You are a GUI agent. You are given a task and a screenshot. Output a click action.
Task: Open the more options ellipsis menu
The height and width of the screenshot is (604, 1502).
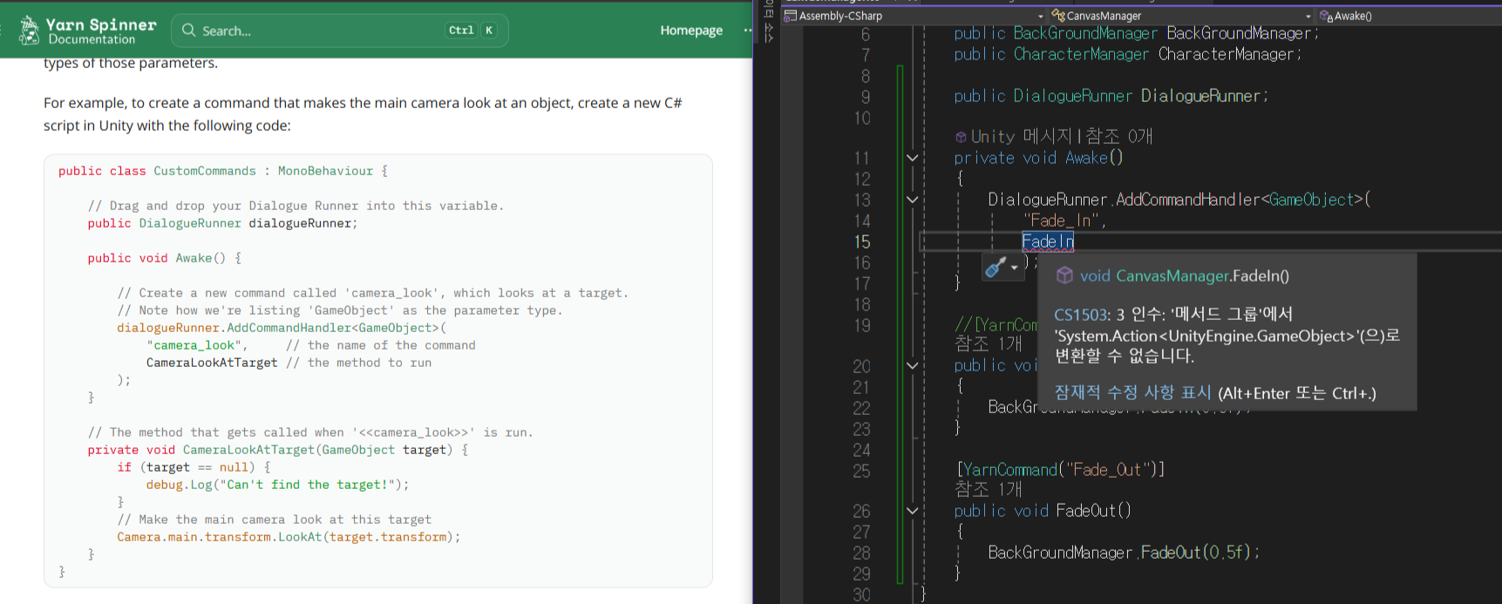747,31
